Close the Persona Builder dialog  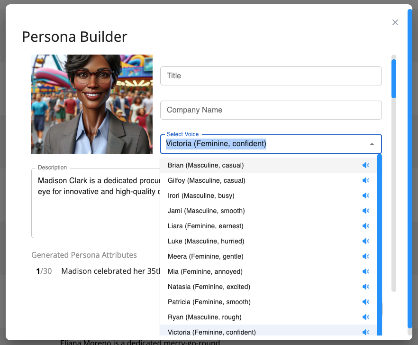tap(395, 22)
